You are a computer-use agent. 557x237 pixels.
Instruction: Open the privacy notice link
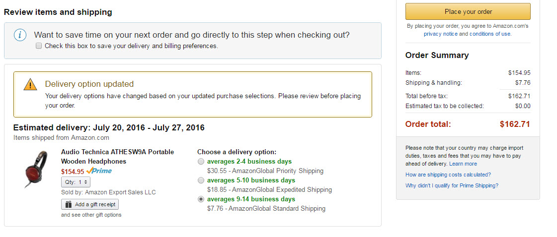(x=441, y=34)
